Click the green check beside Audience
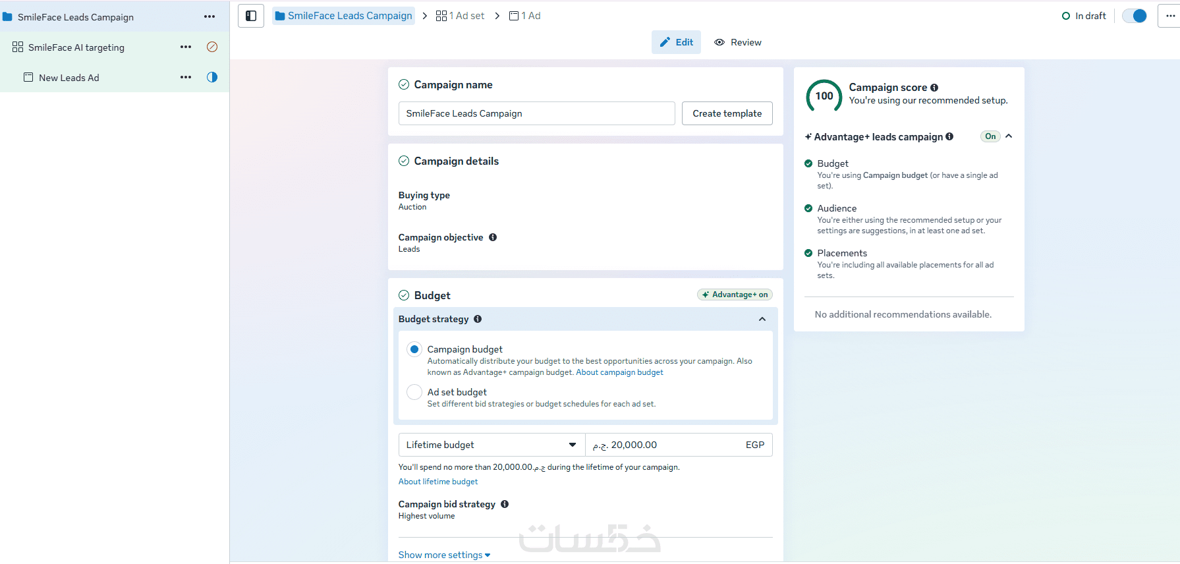 (x=808, y=208)
